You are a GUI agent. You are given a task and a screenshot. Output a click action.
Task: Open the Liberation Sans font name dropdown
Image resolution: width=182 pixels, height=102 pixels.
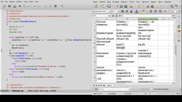point(110,11)
